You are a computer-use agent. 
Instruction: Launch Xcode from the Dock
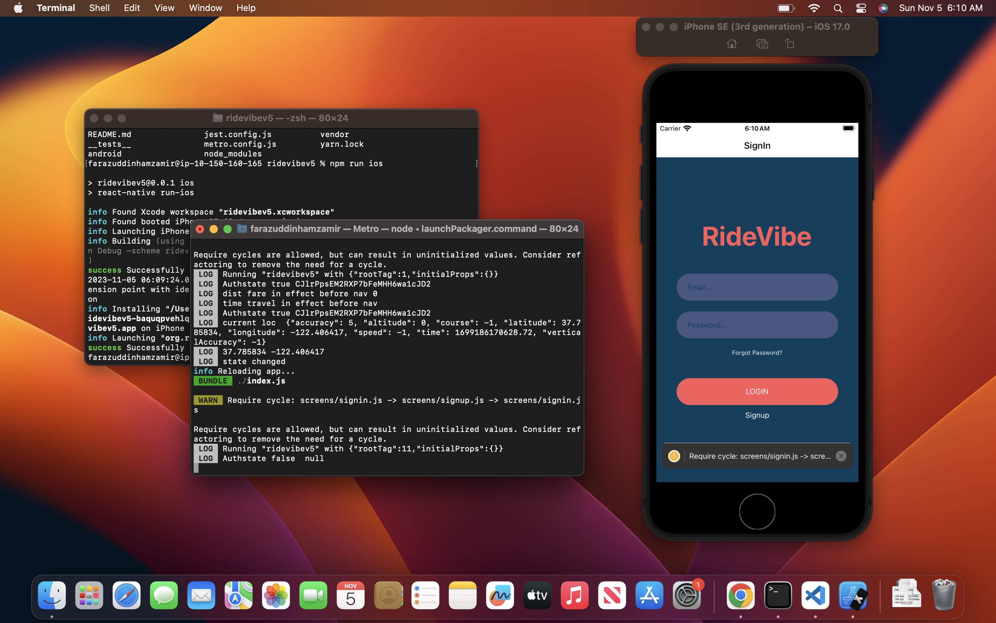click(x=852, y=595)
